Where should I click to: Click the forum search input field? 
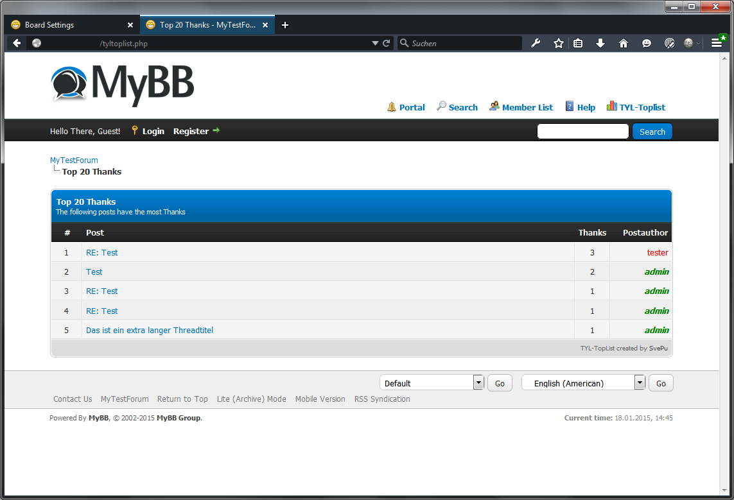click(x=582, y=132)
